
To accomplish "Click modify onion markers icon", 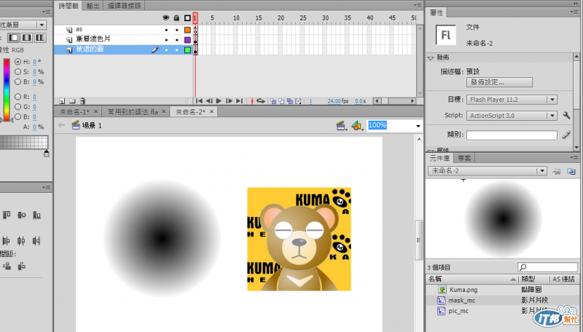I will coord(298,101).
